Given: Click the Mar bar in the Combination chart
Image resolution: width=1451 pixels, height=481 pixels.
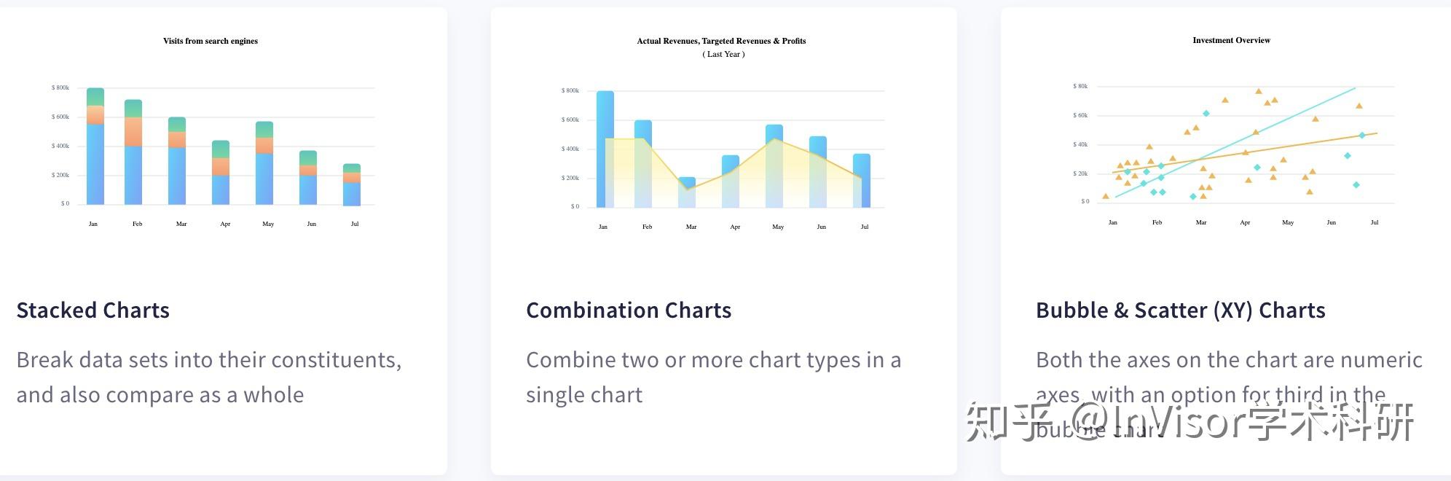Looking at the screenshot, I should [x=687, y=192].
